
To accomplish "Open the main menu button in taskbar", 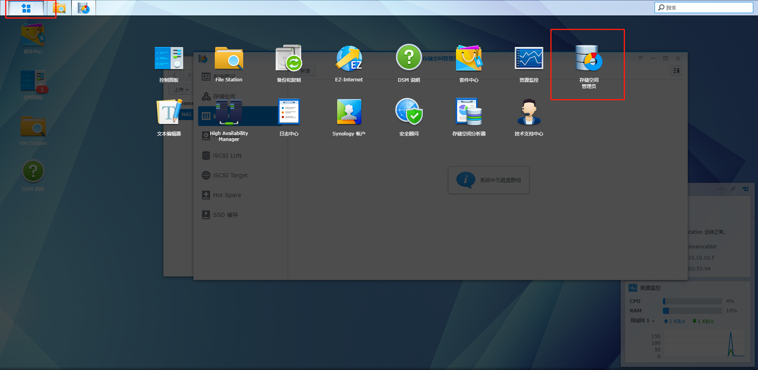I will (26, 8).
